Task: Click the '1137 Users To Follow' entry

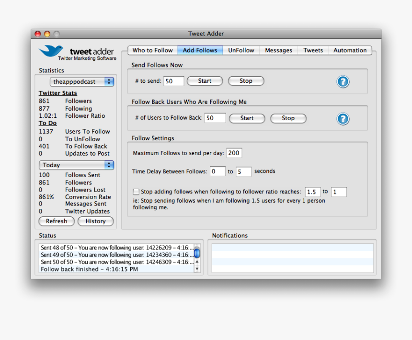Action: pyautogui.click(x=74, y=132)
